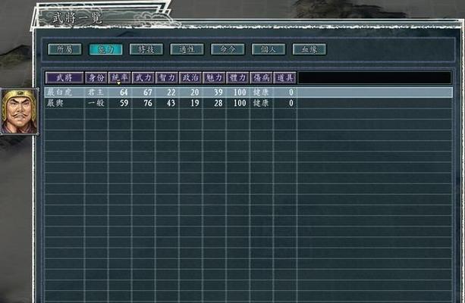This screenshot has width=465, height=303.
Task: Switch to the 血緣 tab
Action: tap(309, 49)
